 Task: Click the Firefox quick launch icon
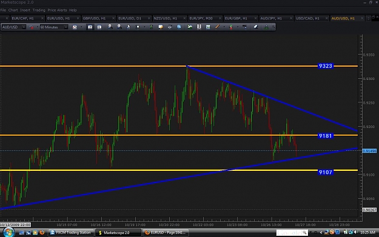click(42, 232)
